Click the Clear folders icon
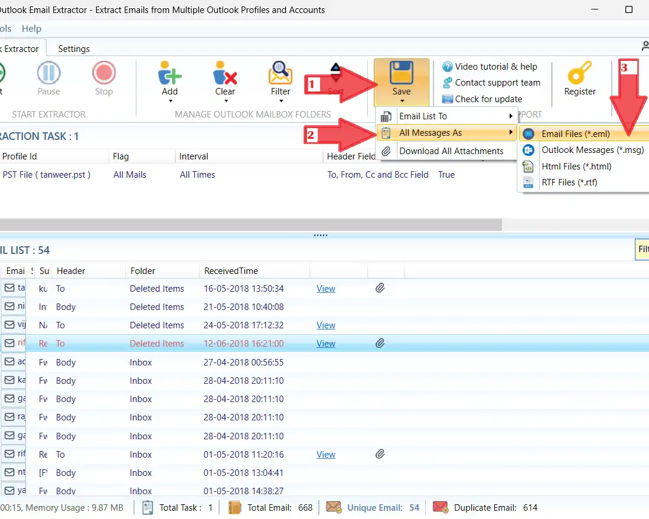The width and height of the screenshot is (649, 519). point(225,73)
